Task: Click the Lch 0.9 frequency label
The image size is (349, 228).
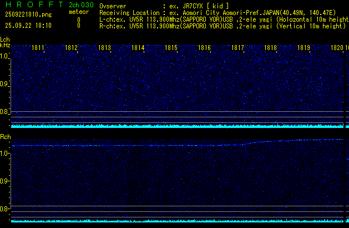Action: tap(4, 84)
